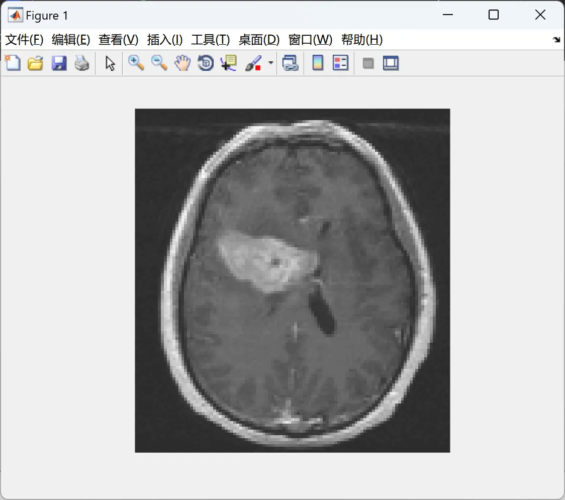Open the 工具(T) menu
The width and height of the screenshot is (565, 500).
(211, 40)
